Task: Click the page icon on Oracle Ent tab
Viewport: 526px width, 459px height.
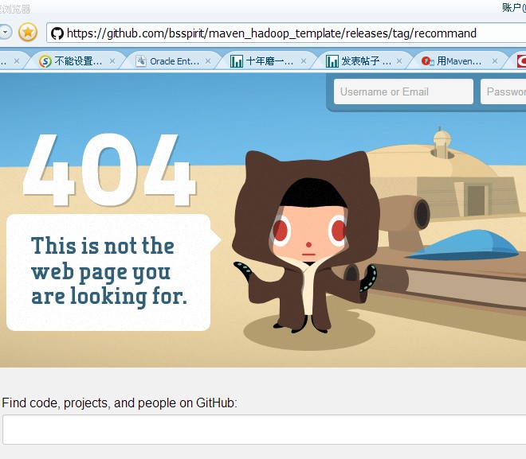Action: pos(141,61)
